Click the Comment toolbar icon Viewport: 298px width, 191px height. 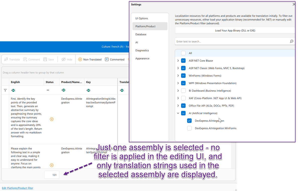coord(25,59)
